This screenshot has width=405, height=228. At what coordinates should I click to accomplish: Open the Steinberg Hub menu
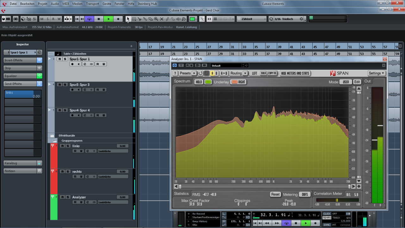point(147,4)
